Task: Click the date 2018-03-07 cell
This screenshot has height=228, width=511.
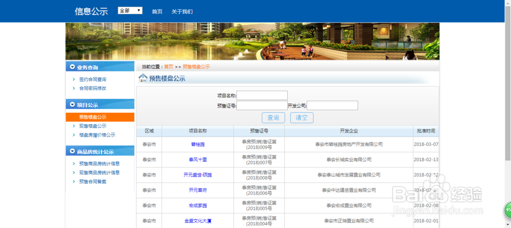Action: [426, 144]
